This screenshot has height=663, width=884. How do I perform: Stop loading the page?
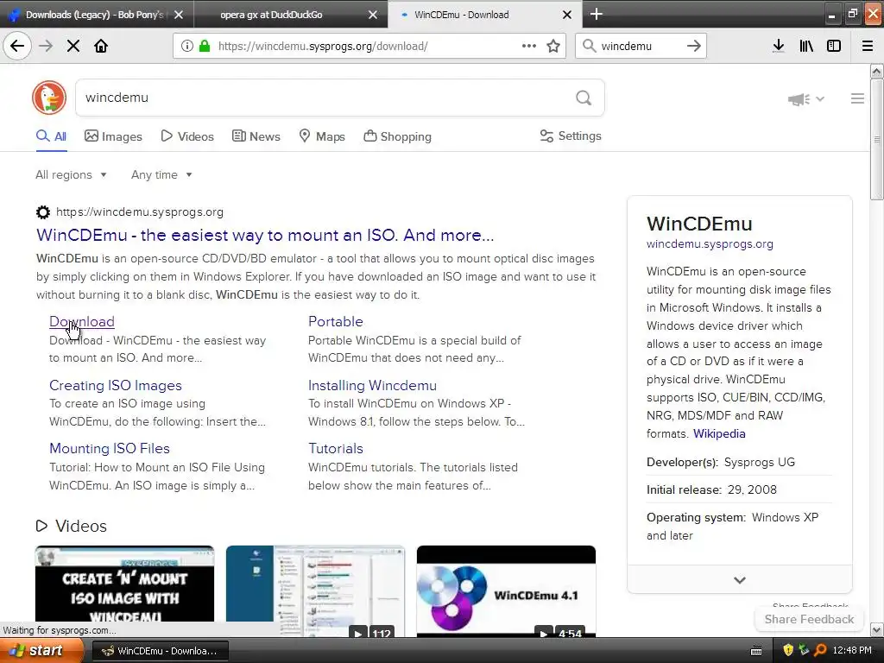(73, 46)
